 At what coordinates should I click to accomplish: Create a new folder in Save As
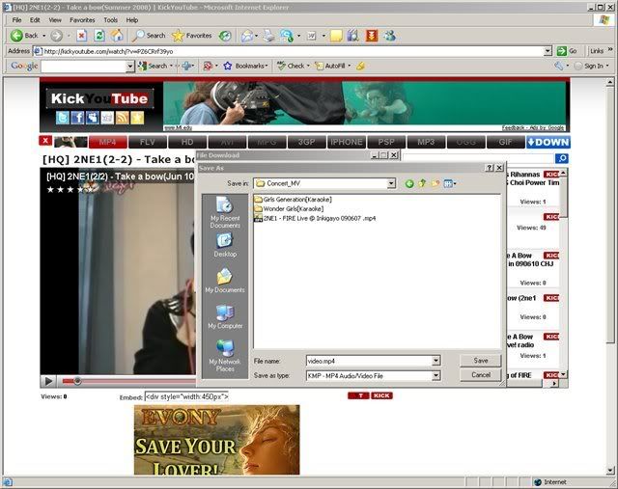(x=435, y=183)
